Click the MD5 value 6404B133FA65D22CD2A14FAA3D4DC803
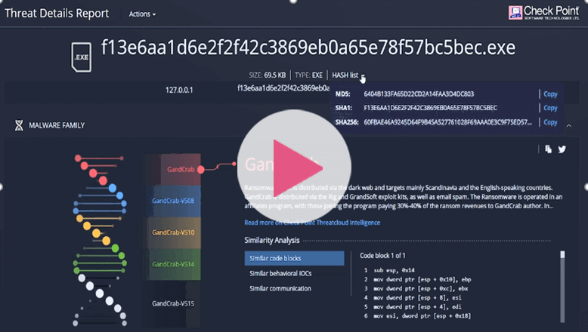Viewport: 588px width, 332px height. coord(419,94)
